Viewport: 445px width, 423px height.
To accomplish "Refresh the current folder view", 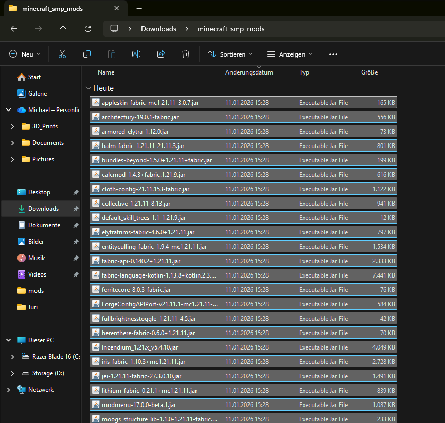I will click(88, 29).
